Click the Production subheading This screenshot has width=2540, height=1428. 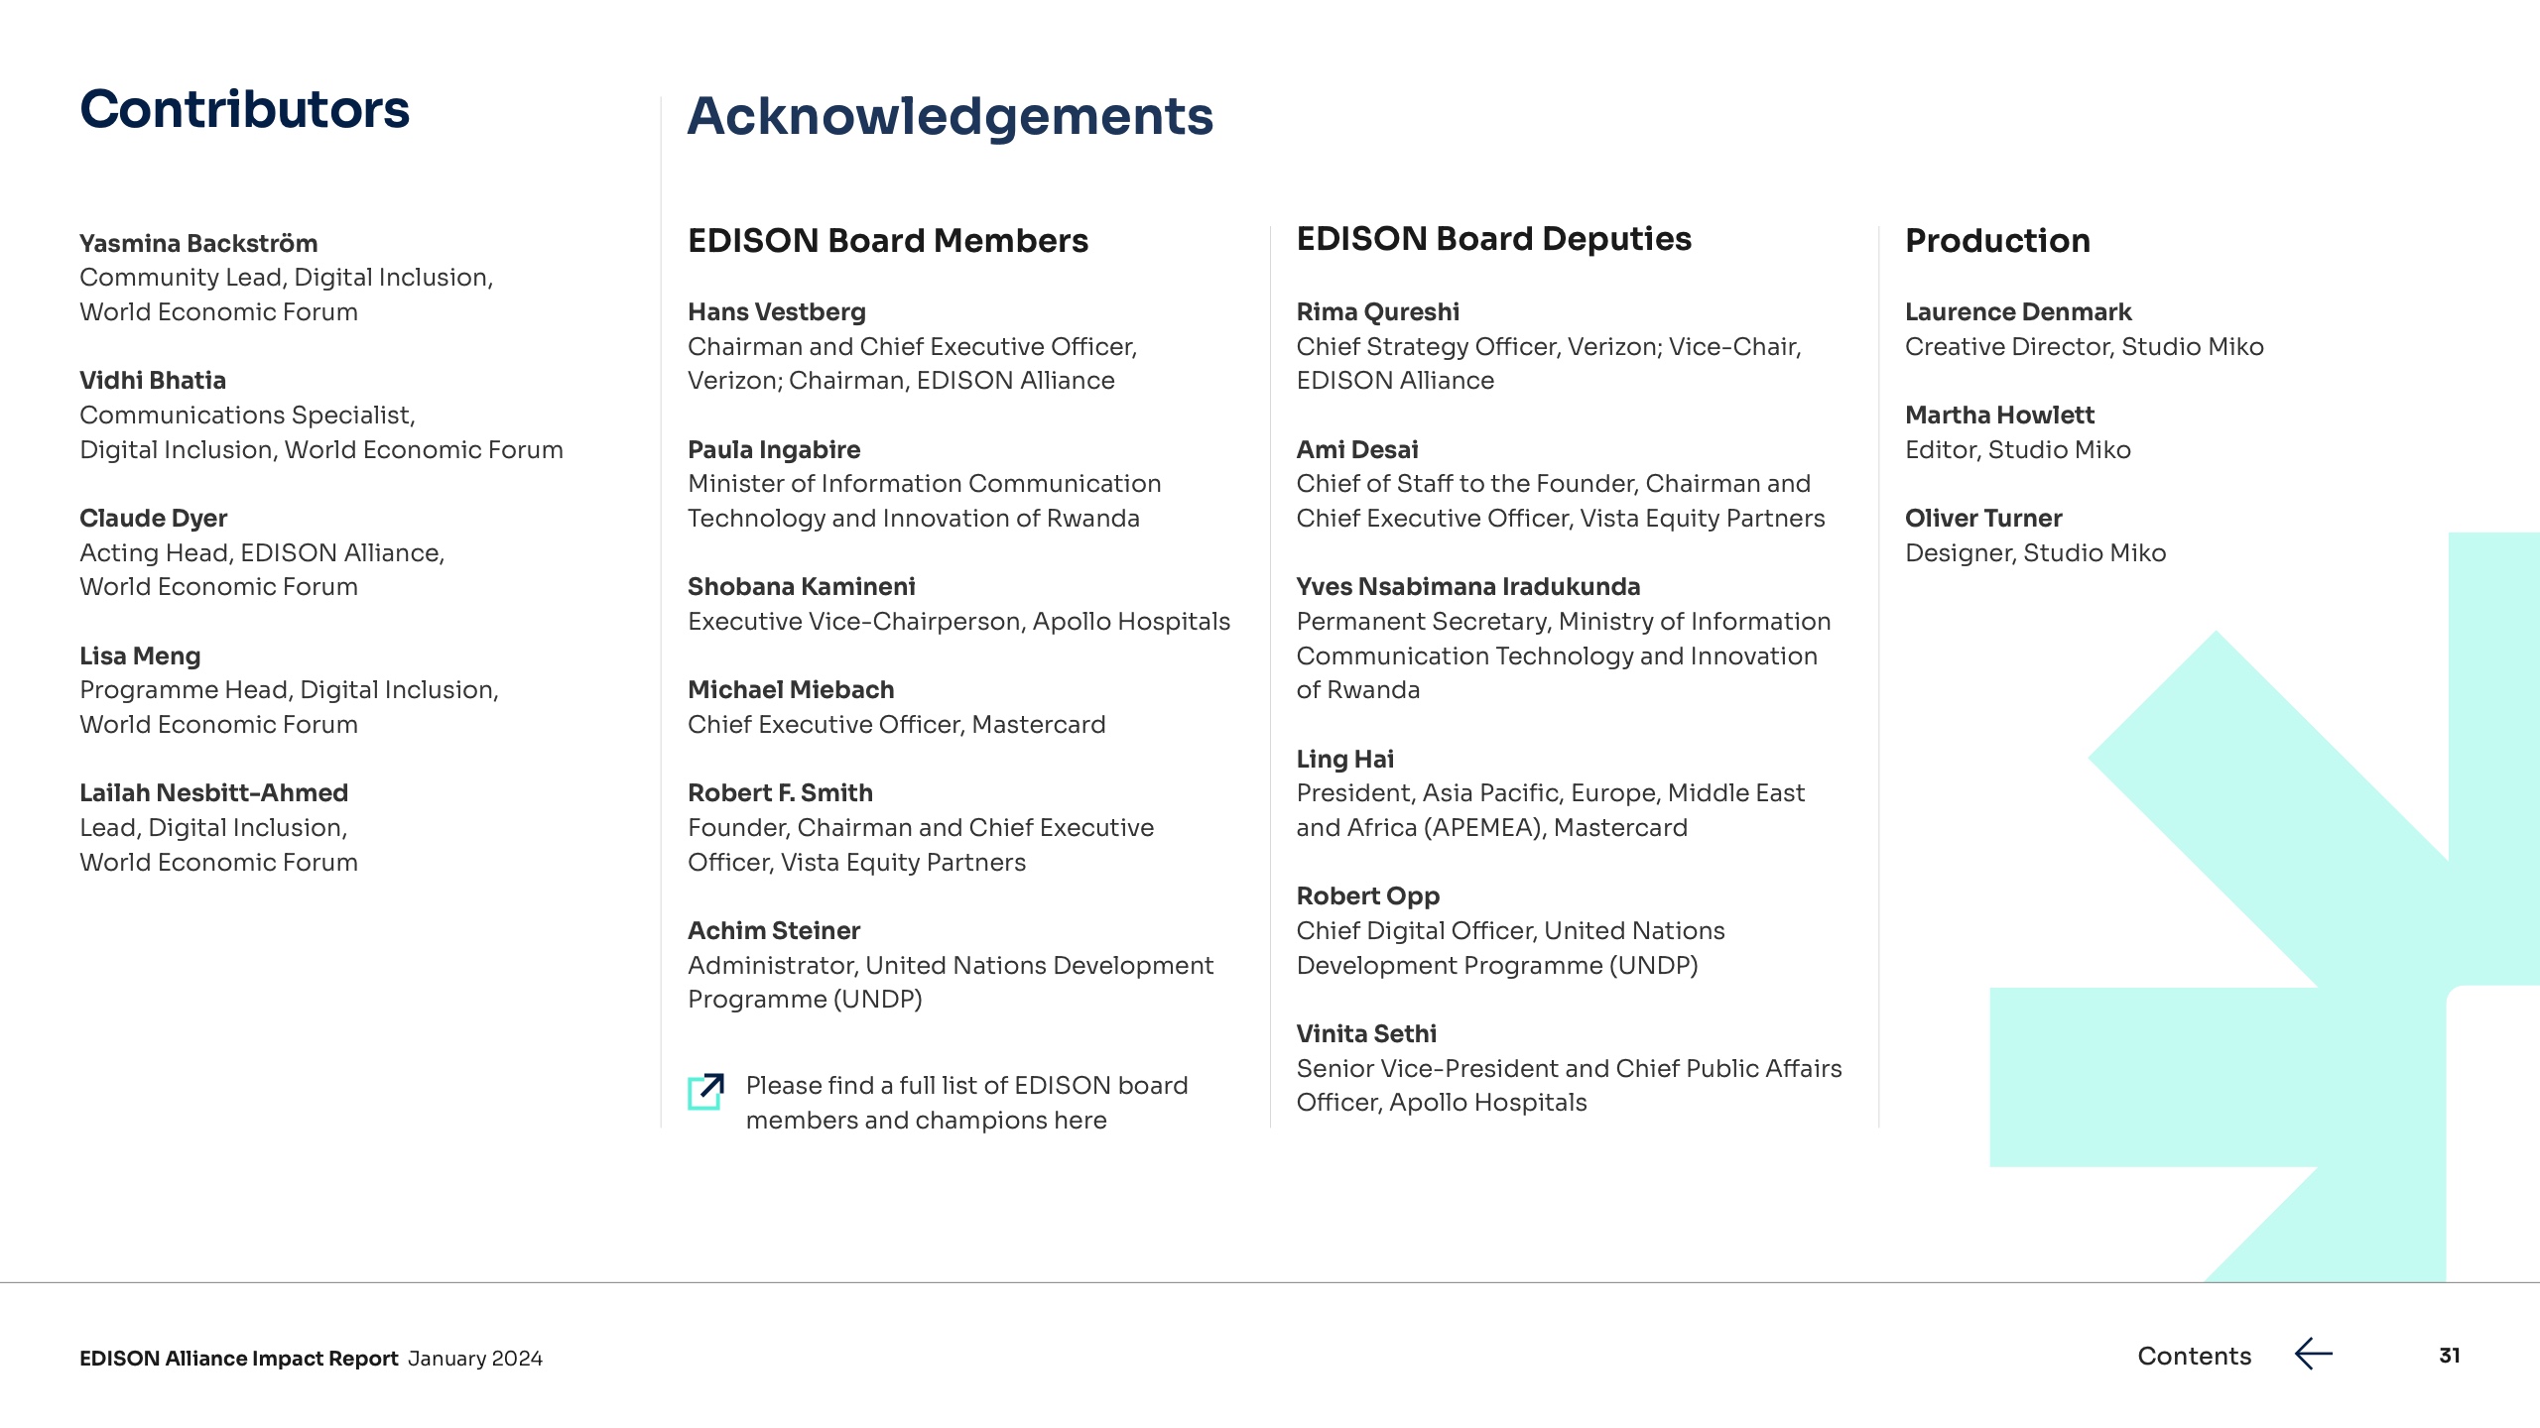click(1997, 241)
